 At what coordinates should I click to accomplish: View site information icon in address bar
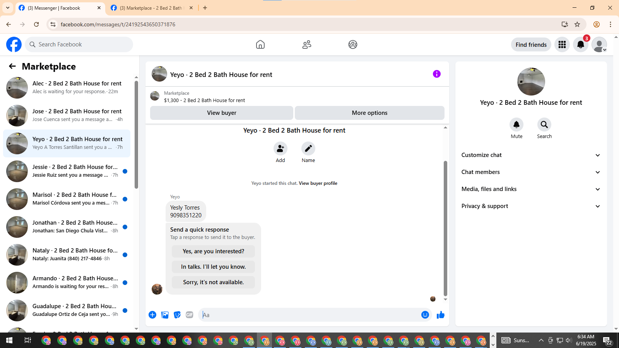click(x=53, y=24)
